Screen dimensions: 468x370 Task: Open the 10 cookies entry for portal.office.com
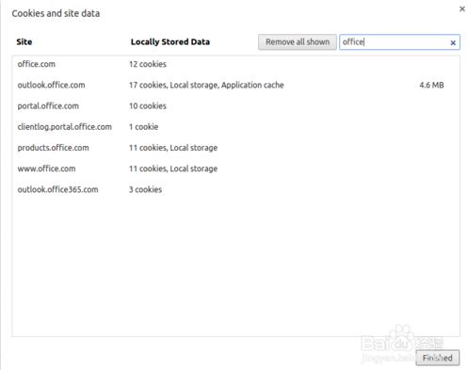pyautogui.click(x=148, y=106)
